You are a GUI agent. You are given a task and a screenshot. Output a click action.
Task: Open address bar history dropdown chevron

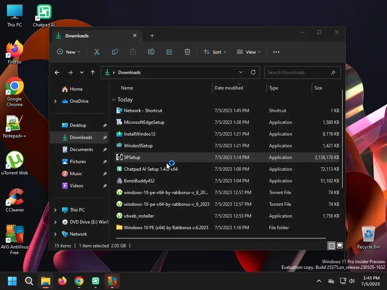tap(241, 72)
